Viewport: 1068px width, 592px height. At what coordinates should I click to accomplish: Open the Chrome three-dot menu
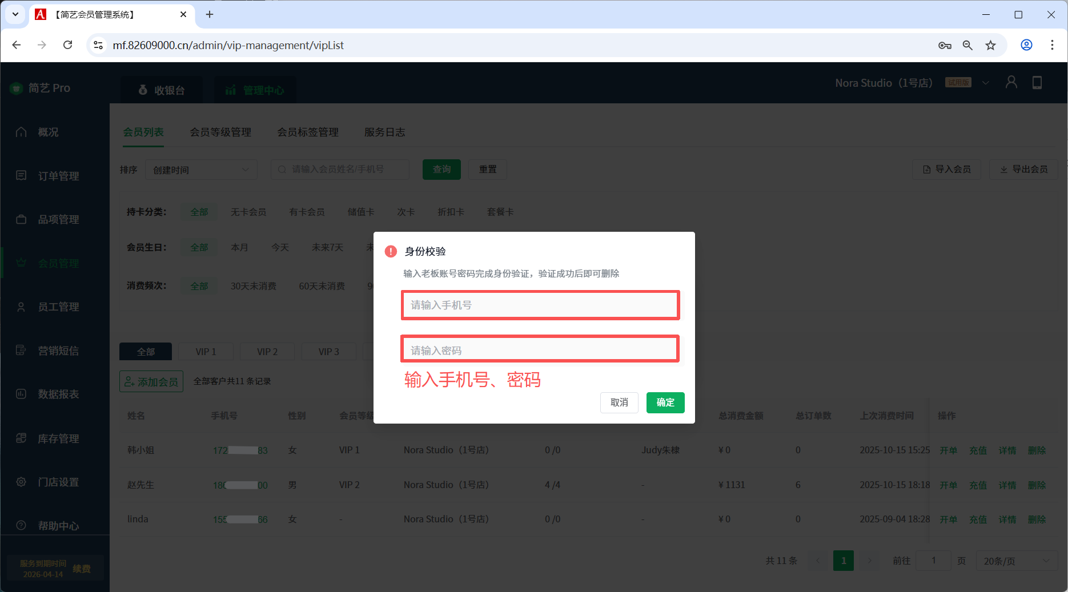click(1052, 45)
